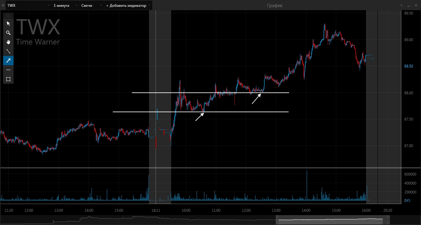The image size is (421, 225).
Task: Click the navigator's right range handle
Action: (388, 220)
